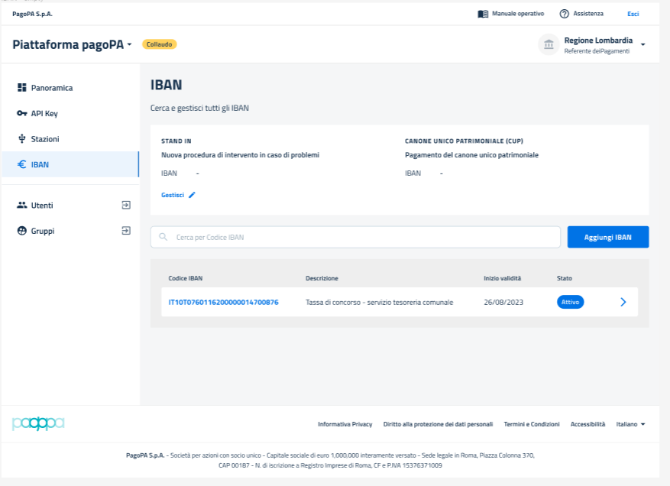Click the exit arrow icon next to Gruppi

(126, 231)
